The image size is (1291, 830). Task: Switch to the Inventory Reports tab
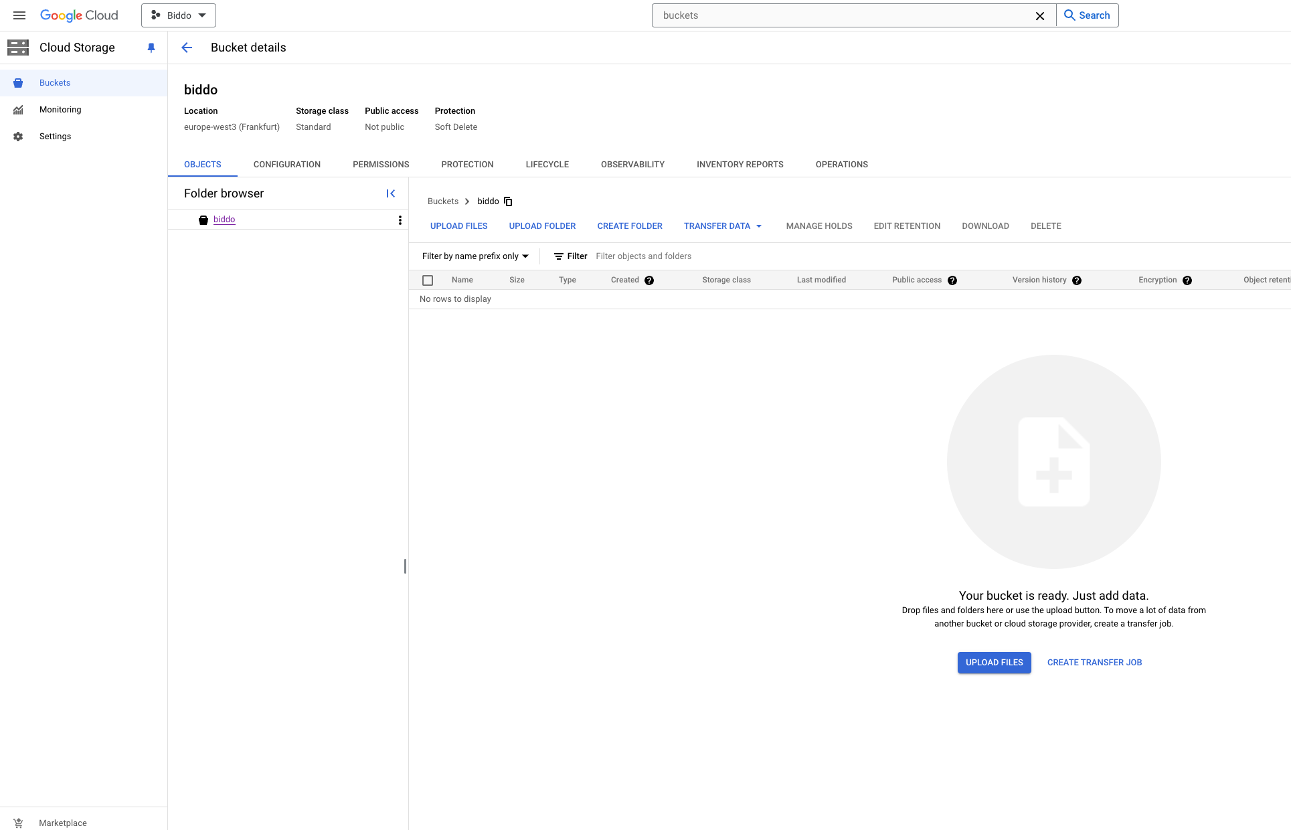(x=740, y=165)
